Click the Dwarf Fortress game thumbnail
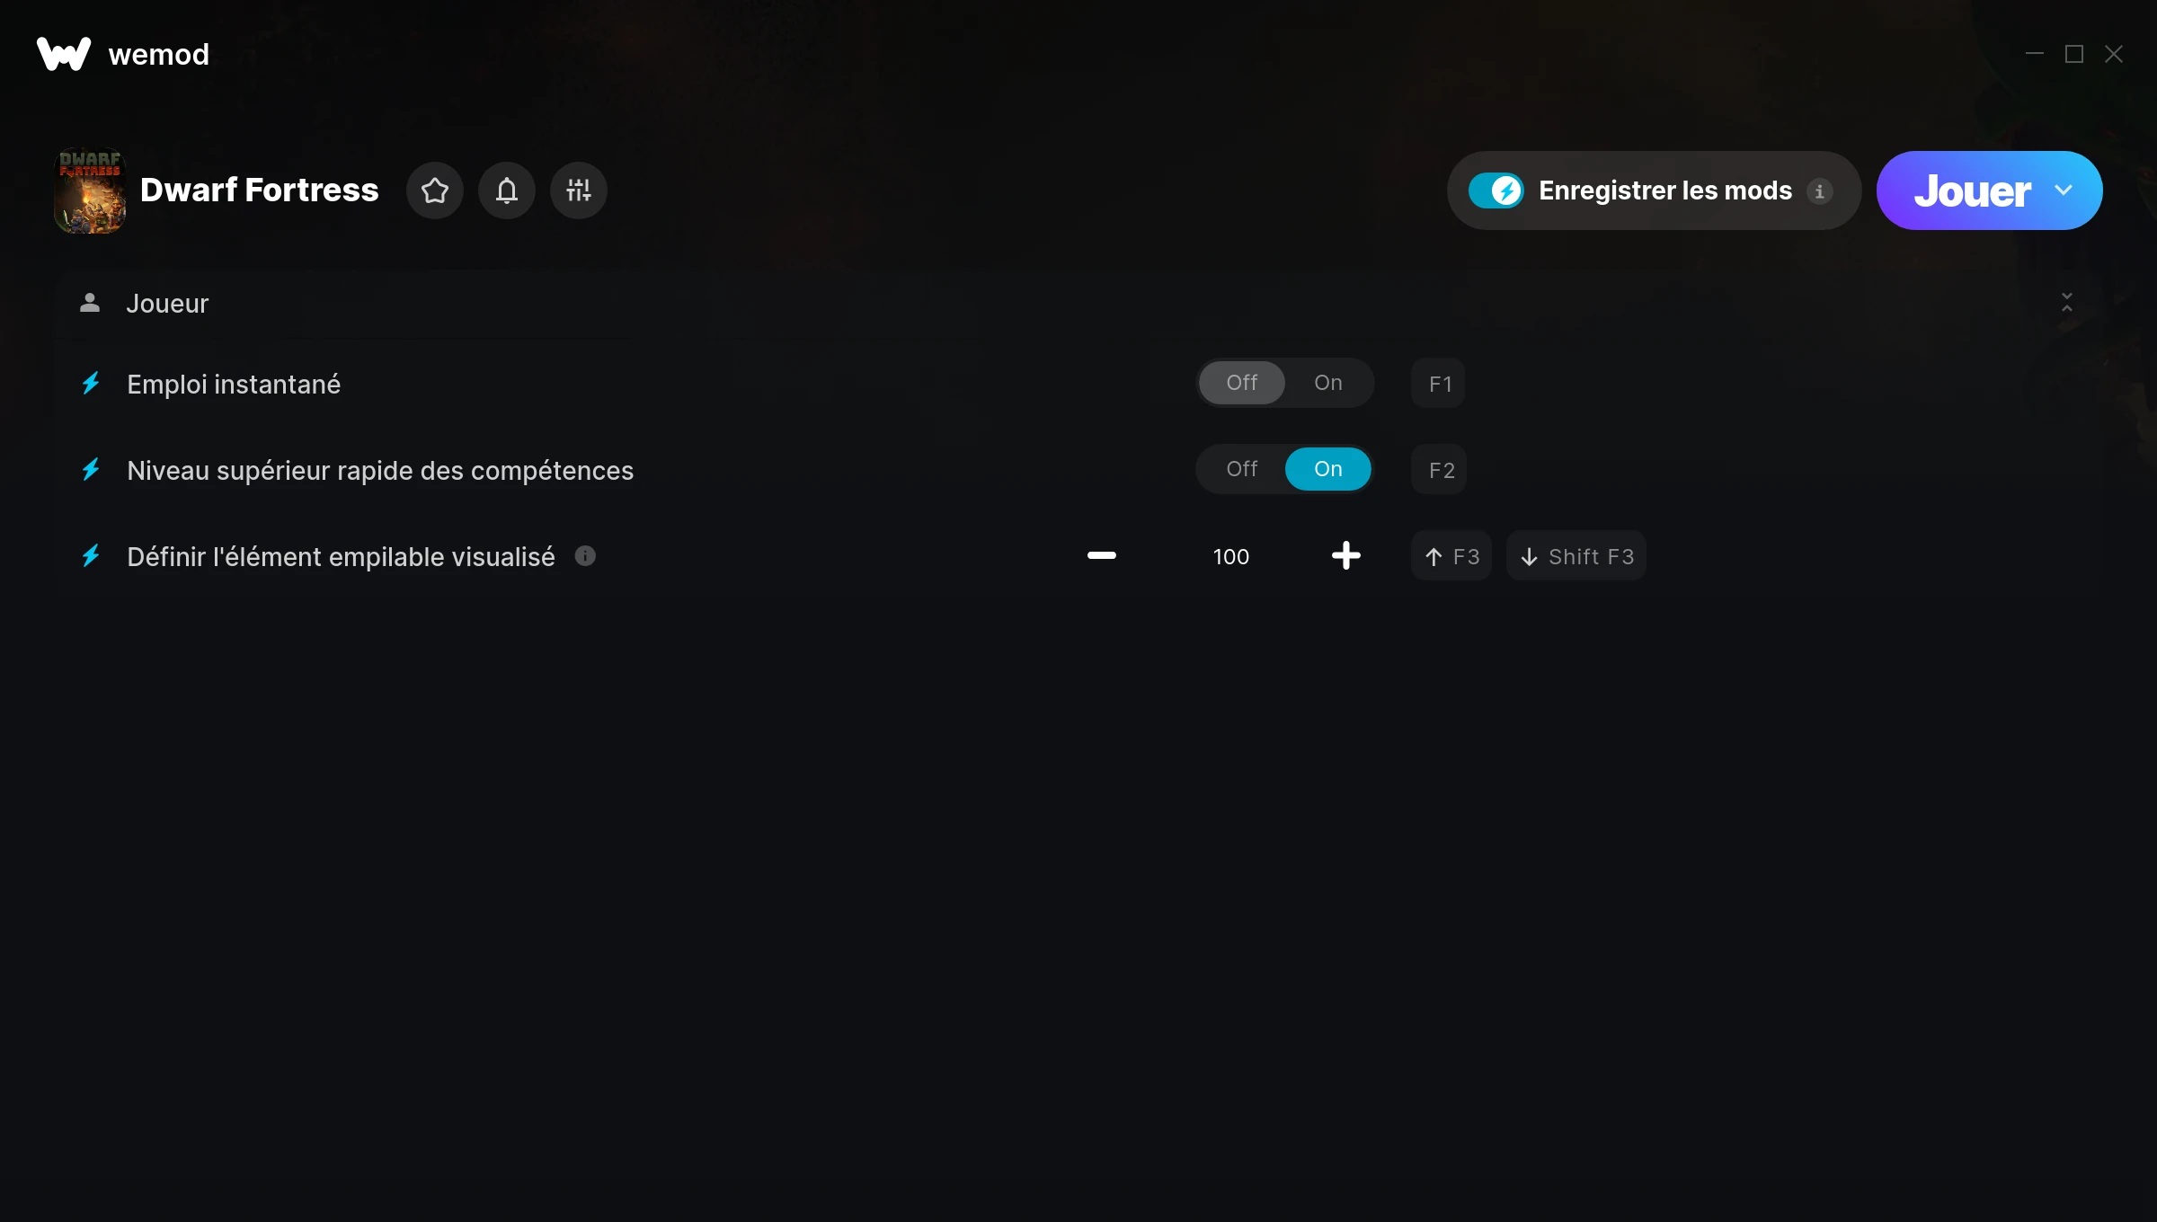 click(90, 190)
